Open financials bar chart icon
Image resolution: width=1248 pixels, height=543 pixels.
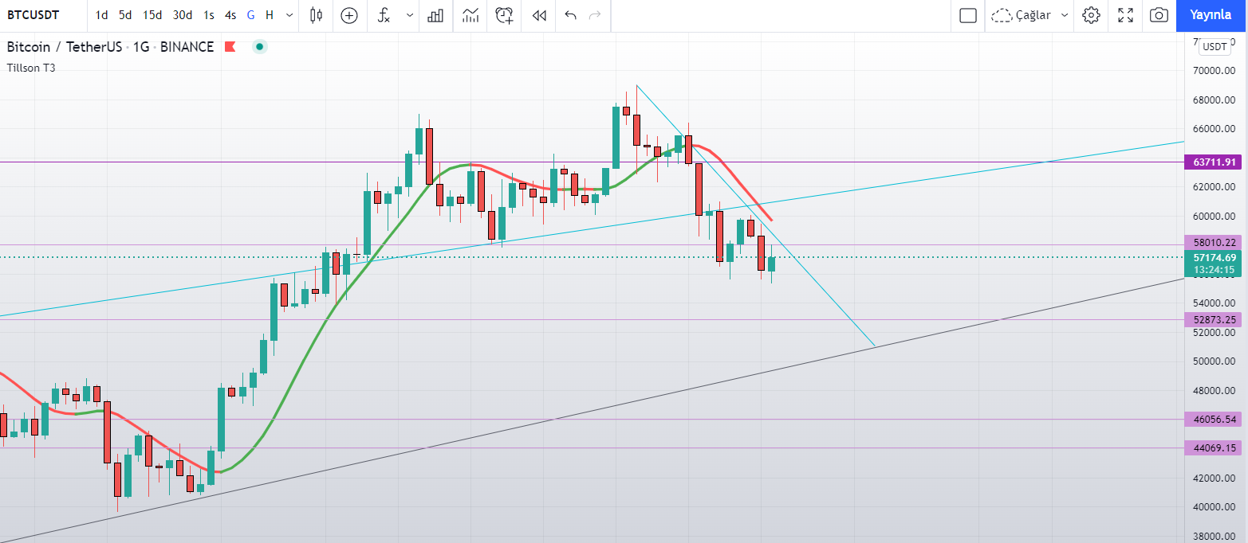[x=435, y=15]
